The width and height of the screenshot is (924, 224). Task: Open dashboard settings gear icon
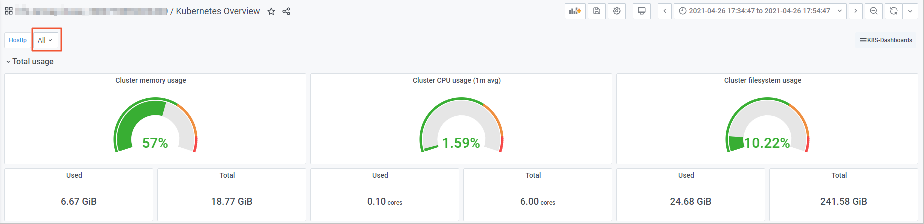pyautogui.click(x=617, y=11)
